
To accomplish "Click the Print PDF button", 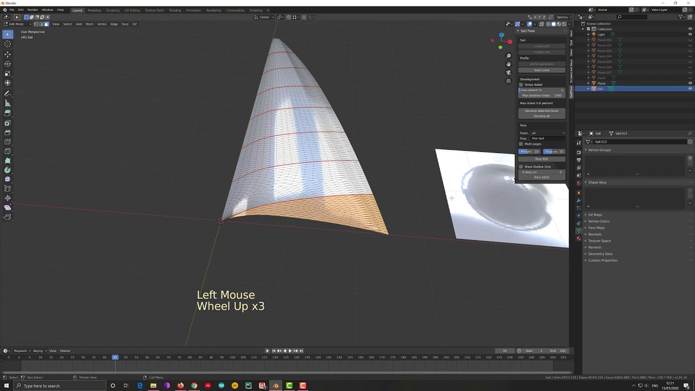I will [542, 159].
